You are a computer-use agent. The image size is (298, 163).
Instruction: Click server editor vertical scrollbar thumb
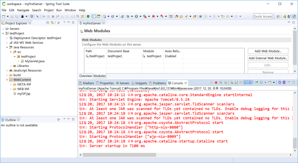point(295,48)
